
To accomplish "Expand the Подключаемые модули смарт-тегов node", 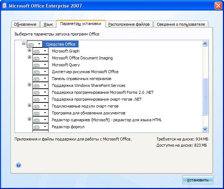I will [x=30, y=105].
